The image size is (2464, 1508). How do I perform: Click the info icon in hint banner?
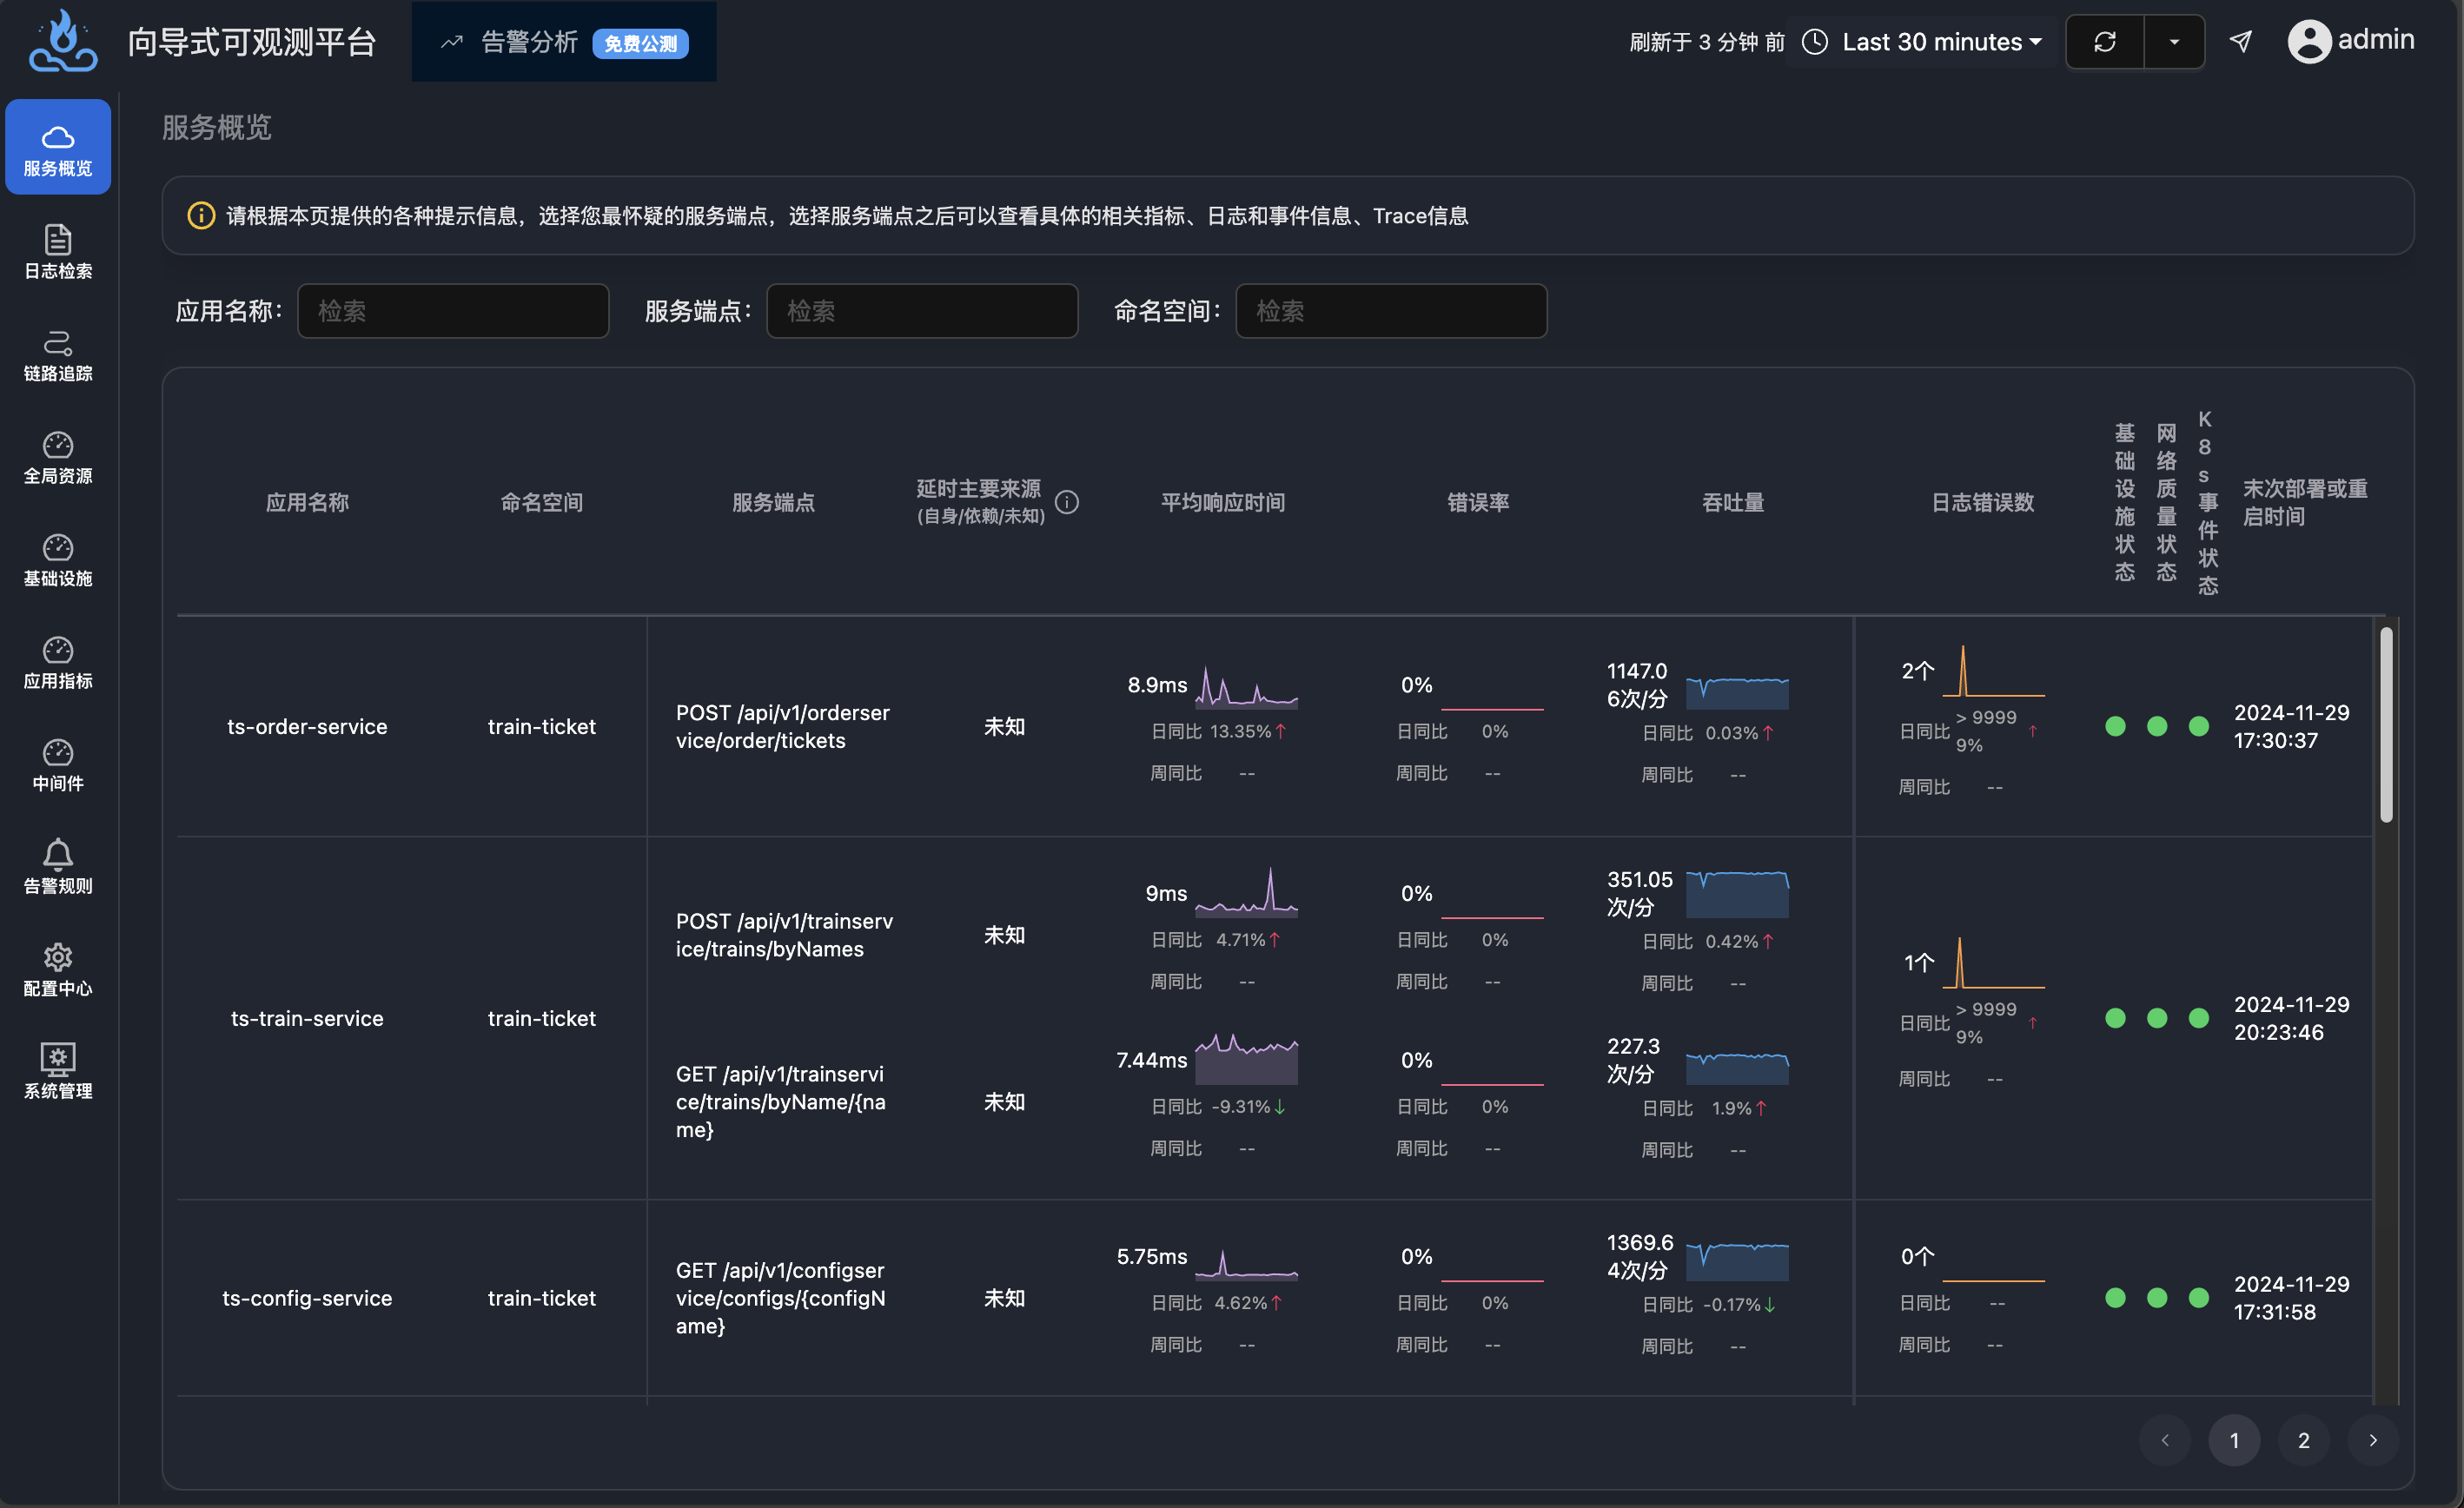click(x=201, y=215)
